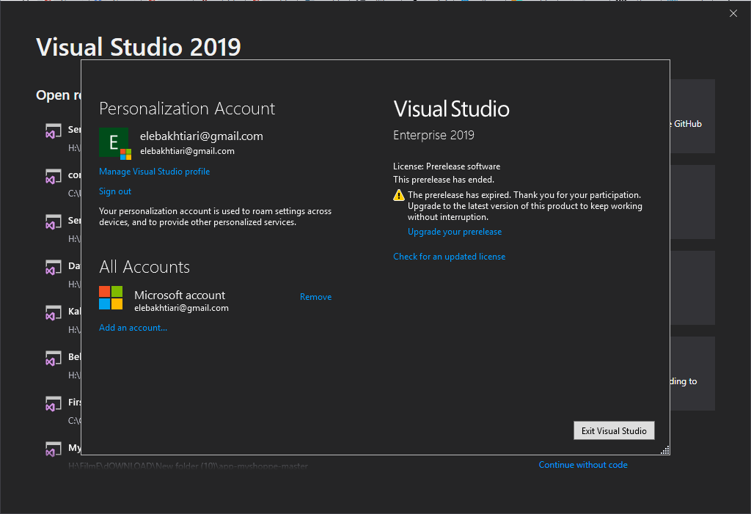
Task: Click the solution icon beside 'Da' recent project
Action: click(53, 268)
